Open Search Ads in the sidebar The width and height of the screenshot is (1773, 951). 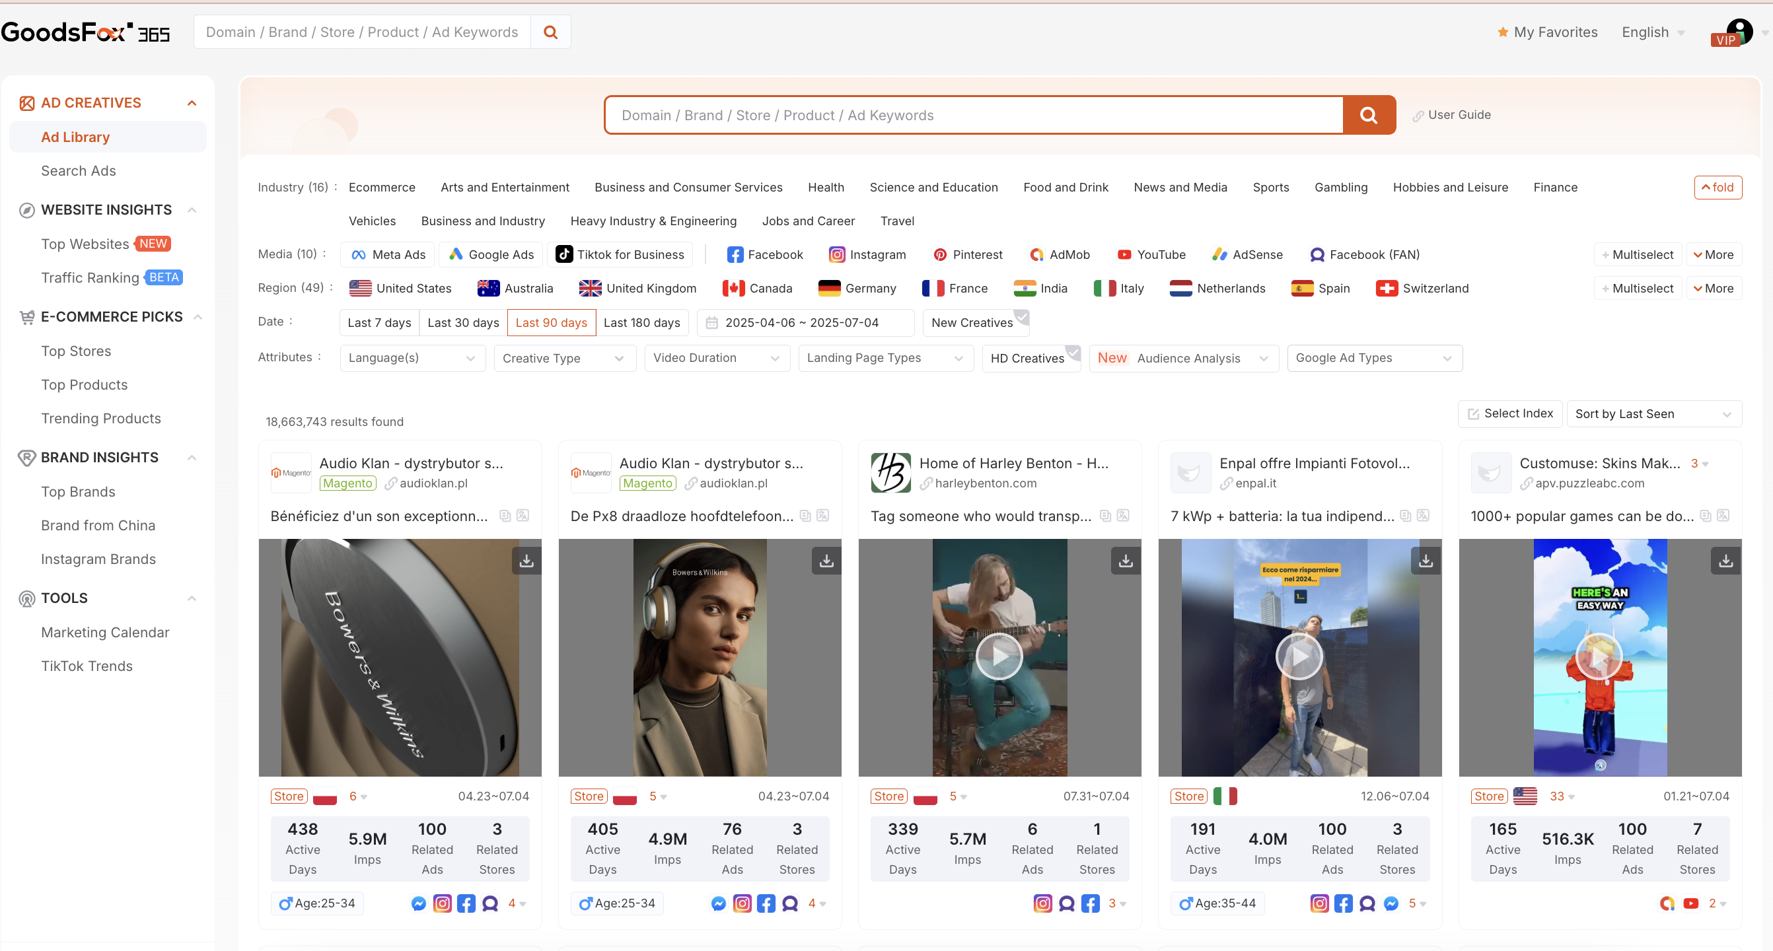pyautogui.click(x=79, y=170)
